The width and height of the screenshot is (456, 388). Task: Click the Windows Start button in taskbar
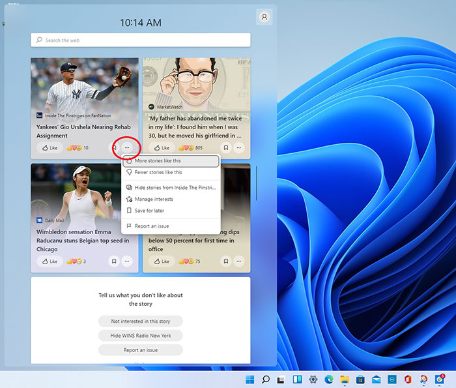click(249, 379)
